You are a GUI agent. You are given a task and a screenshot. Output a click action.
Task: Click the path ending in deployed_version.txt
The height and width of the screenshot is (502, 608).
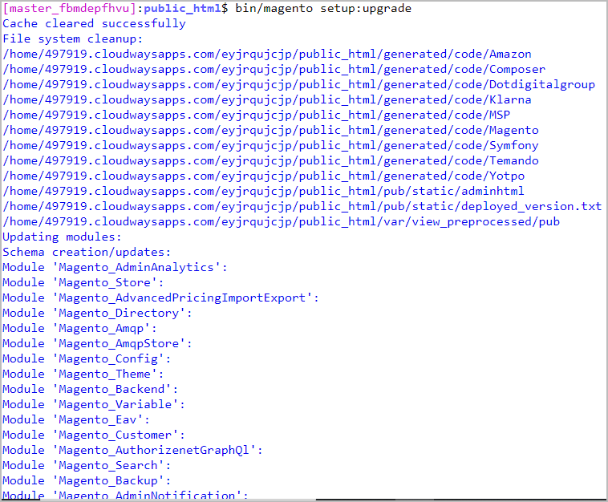click(x=302, y=206)
